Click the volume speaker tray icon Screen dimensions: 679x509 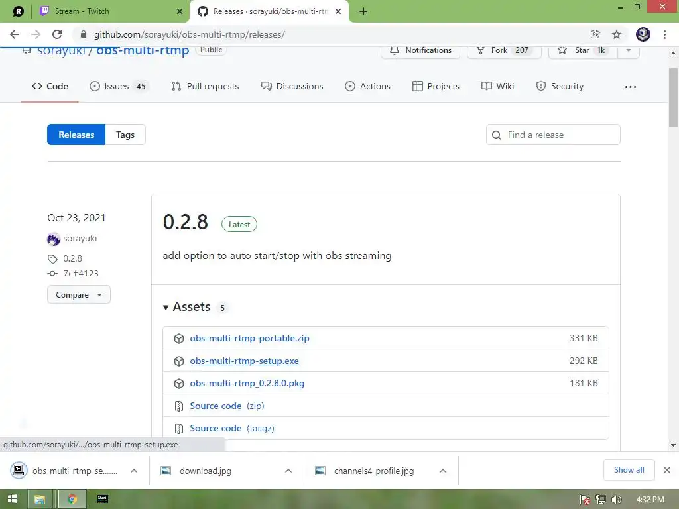[x=616, y=500]
